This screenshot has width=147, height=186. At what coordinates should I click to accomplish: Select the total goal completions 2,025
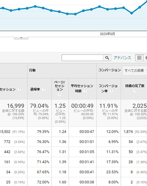pos(140,106)
